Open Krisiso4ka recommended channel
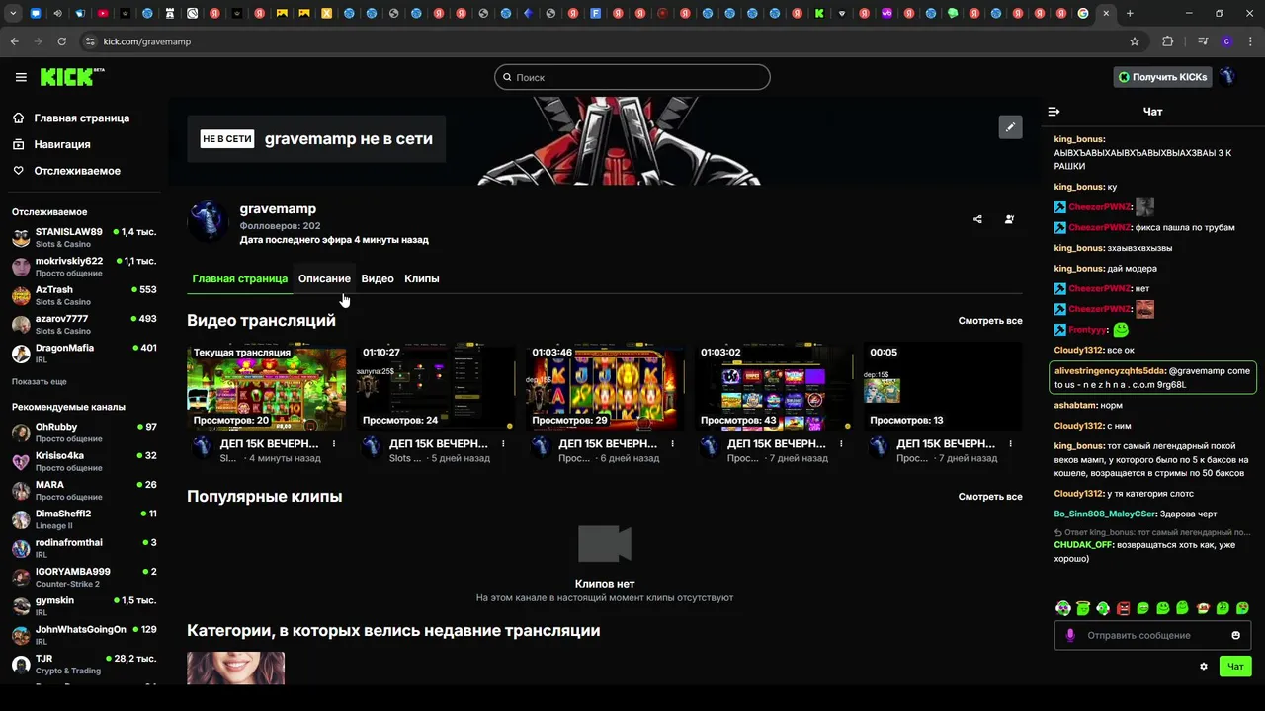This screenshot has height=711, width=1265. (x=84, y=461)
